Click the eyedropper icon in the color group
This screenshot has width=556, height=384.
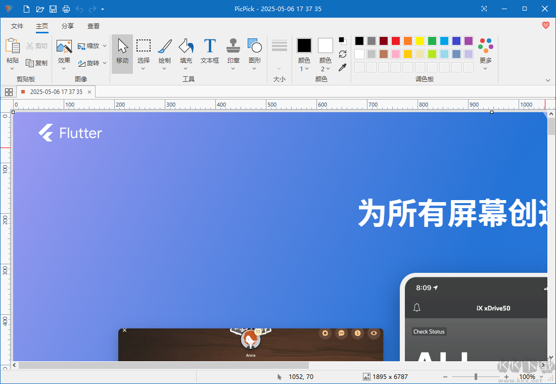pyautogui.click(x=343, y=67)
